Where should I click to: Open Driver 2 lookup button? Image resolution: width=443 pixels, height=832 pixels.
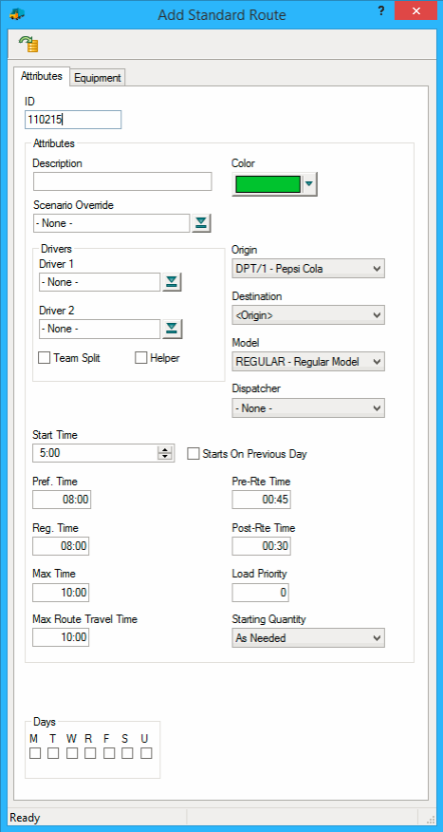tap(172, 329)
